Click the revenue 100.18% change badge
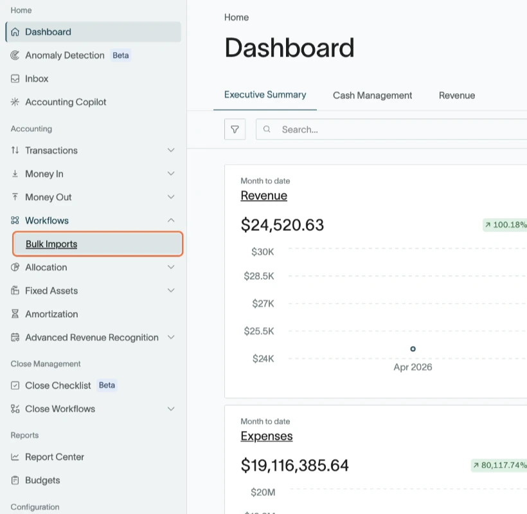The width and height of the screenshot is (527, 514). 505,225
